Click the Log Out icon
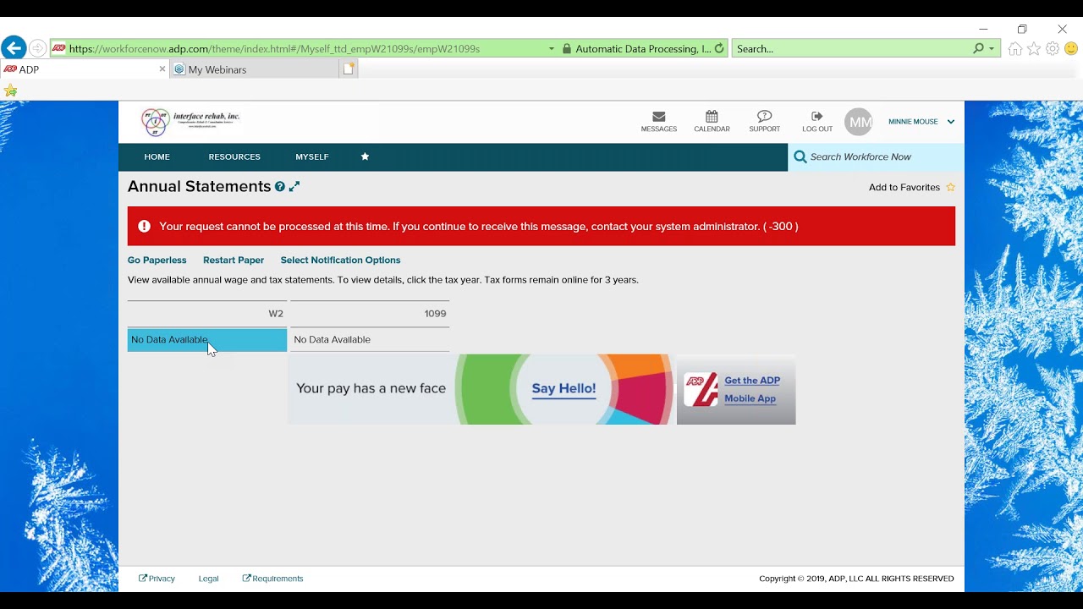1083x609 pixels. (816, 116)
